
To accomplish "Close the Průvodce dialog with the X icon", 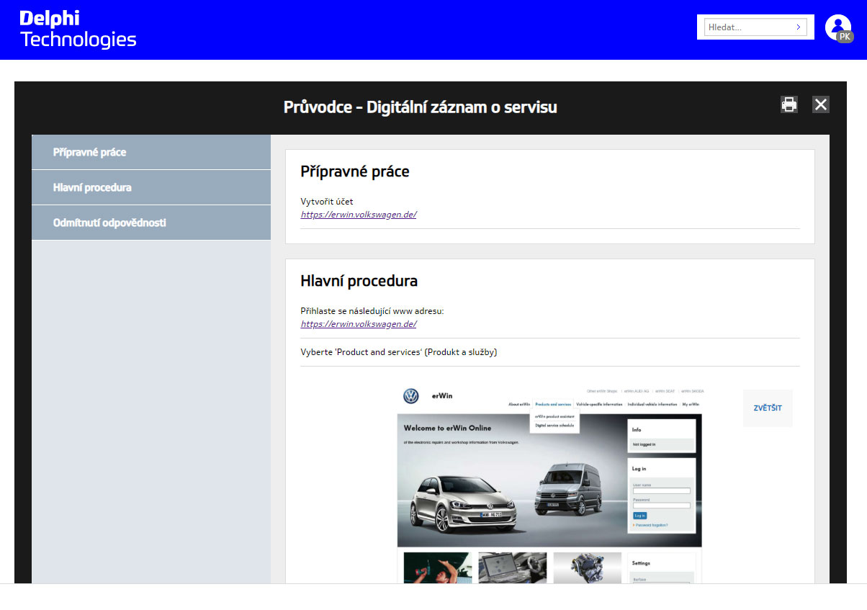I will pos(821,104).
